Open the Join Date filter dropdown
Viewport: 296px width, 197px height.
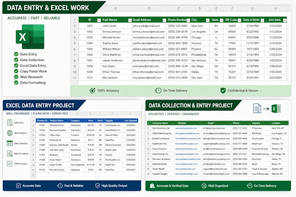(x=285, y=20)
